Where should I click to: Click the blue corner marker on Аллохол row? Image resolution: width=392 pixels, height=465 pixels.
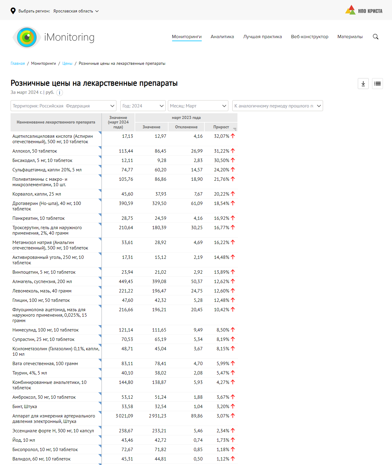pos(100,148)
